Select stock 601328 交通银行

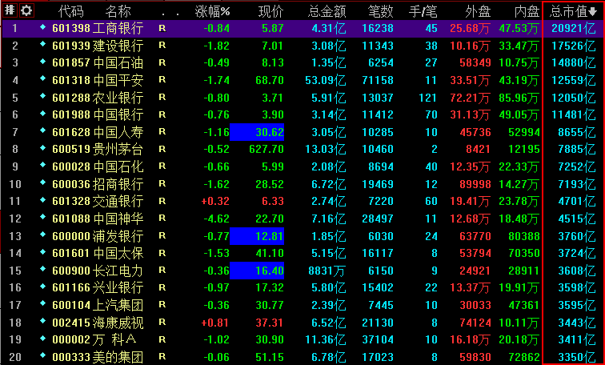pos(98,201)
